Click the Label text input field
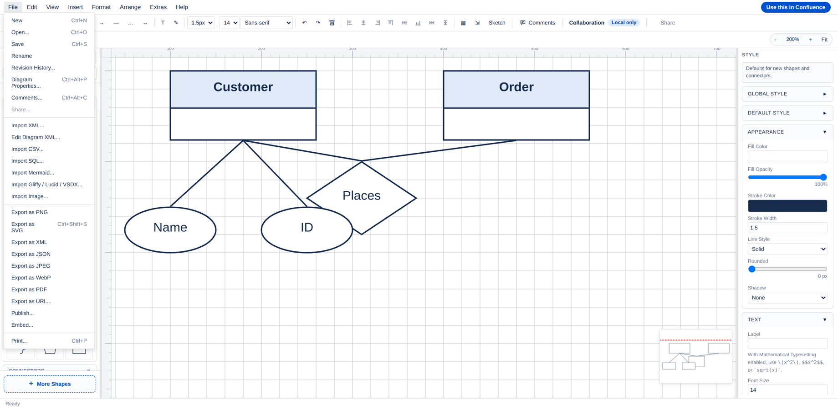Image resolution: width=838 pixels, height=409 pixels. point(787,344)
